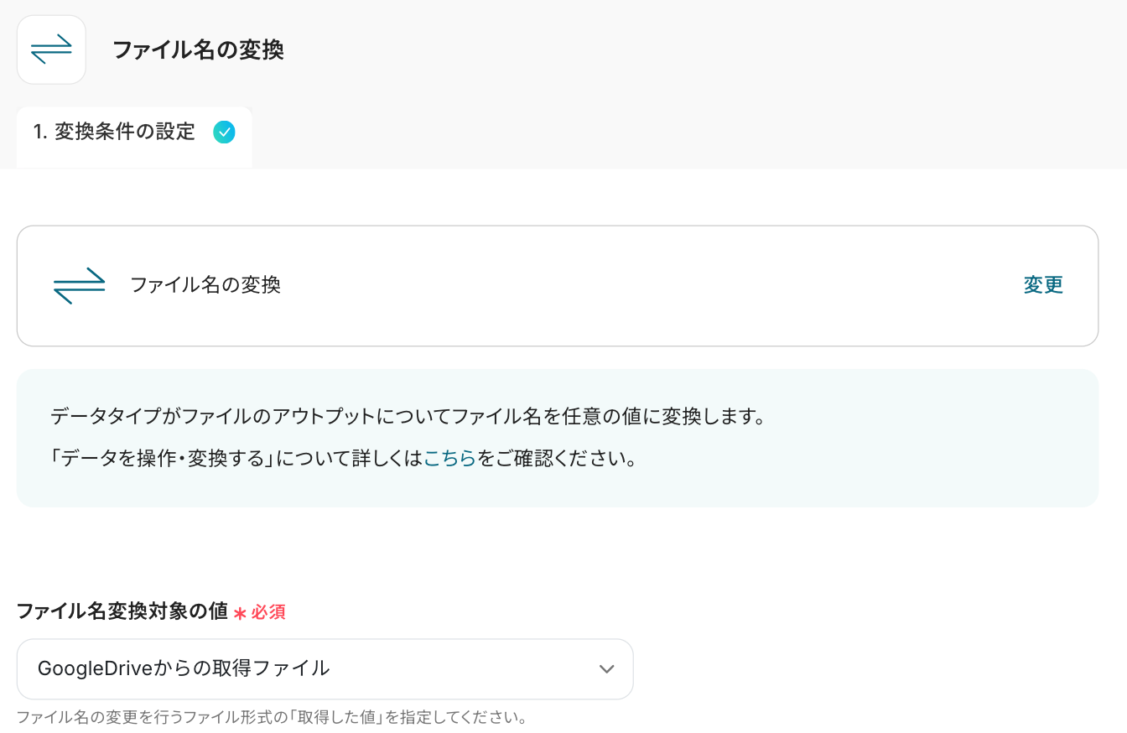The width and height of the screenshot is (1127, 733).
Task: Click the ファイル名の変換 label inside the card
Action: 205,285
